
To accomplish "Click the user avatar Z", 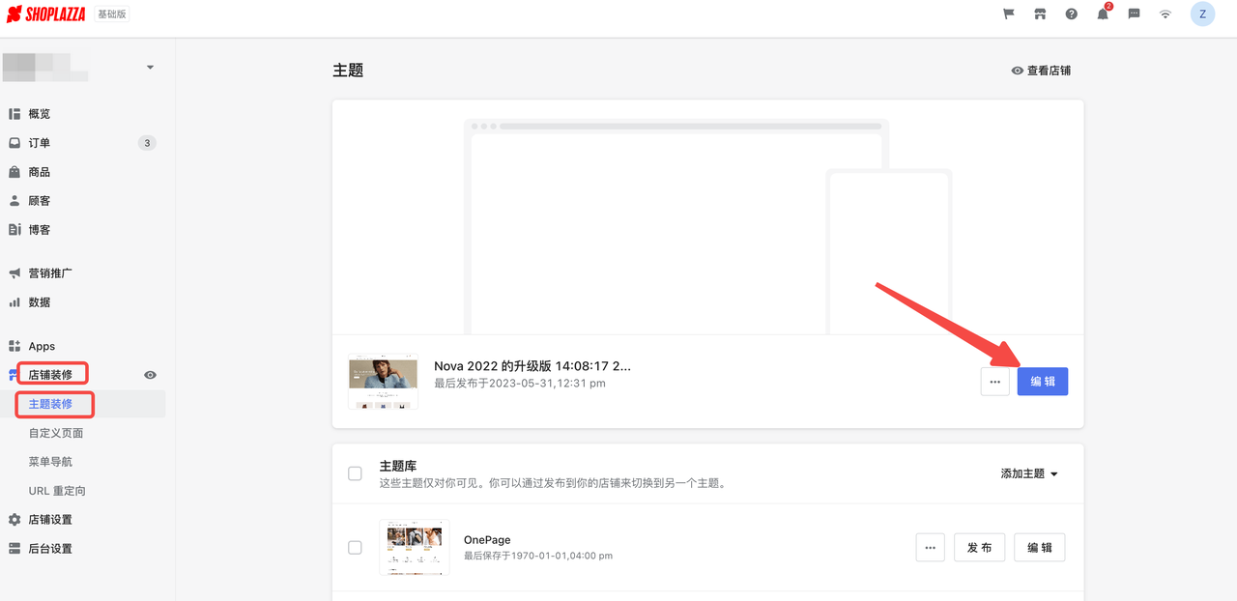I will 1202,14.
